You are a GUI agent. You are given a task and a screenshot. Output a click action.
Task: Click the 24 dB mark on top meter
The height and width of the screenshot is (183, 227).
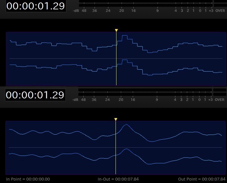pos(108,11)
